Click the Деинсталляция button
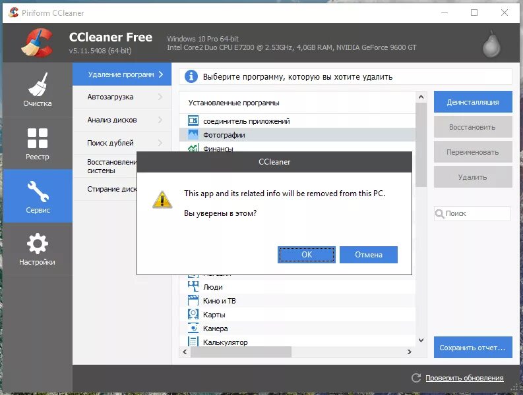The width and height of the screenshot is (523, 395). 473,102
